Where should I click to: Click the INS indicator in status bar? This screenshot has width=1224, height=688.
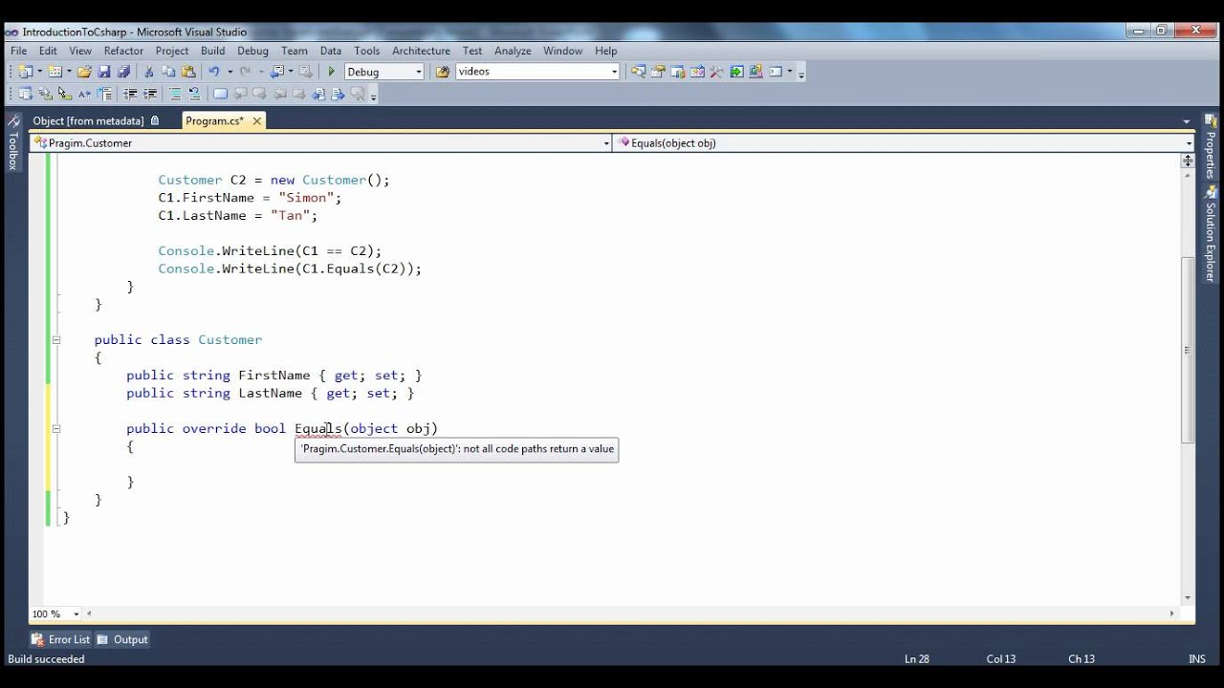point(1196,659)
